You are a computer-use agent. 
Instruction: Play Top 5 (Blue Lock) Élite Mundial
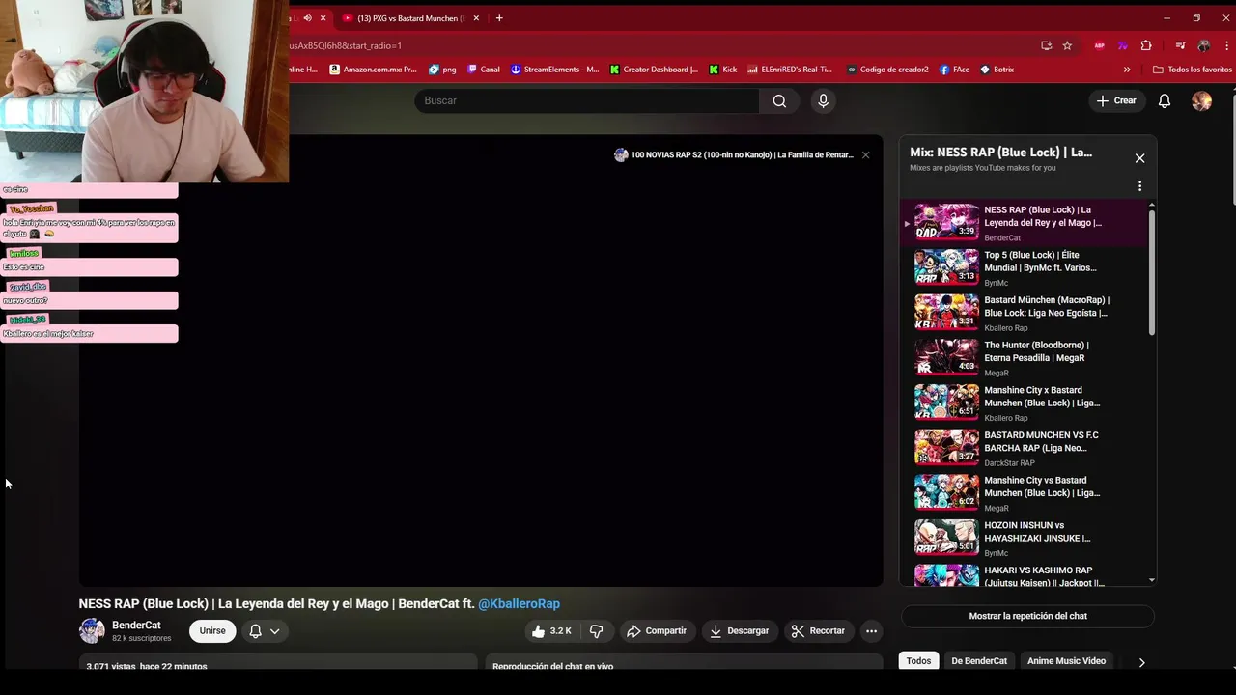tap(1024, 267)
